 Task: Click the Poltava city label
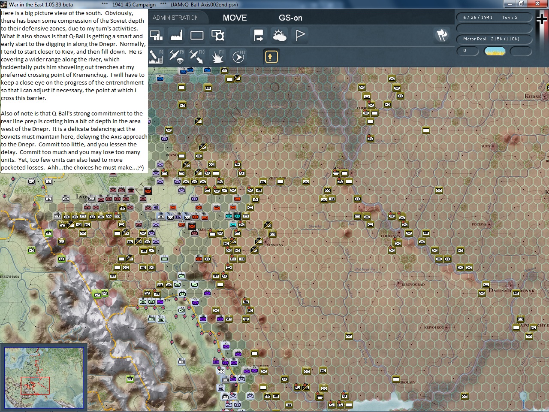pyautogui.click(x=479, y=224)
